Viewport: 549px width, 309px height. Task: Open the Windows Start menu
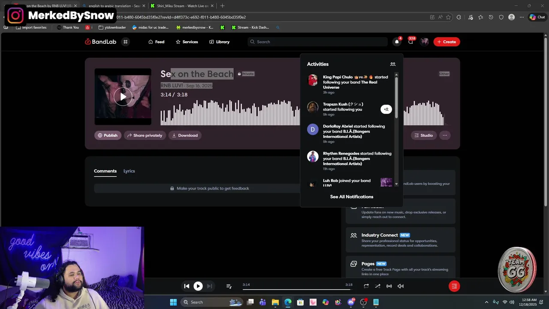pos(173,302)
